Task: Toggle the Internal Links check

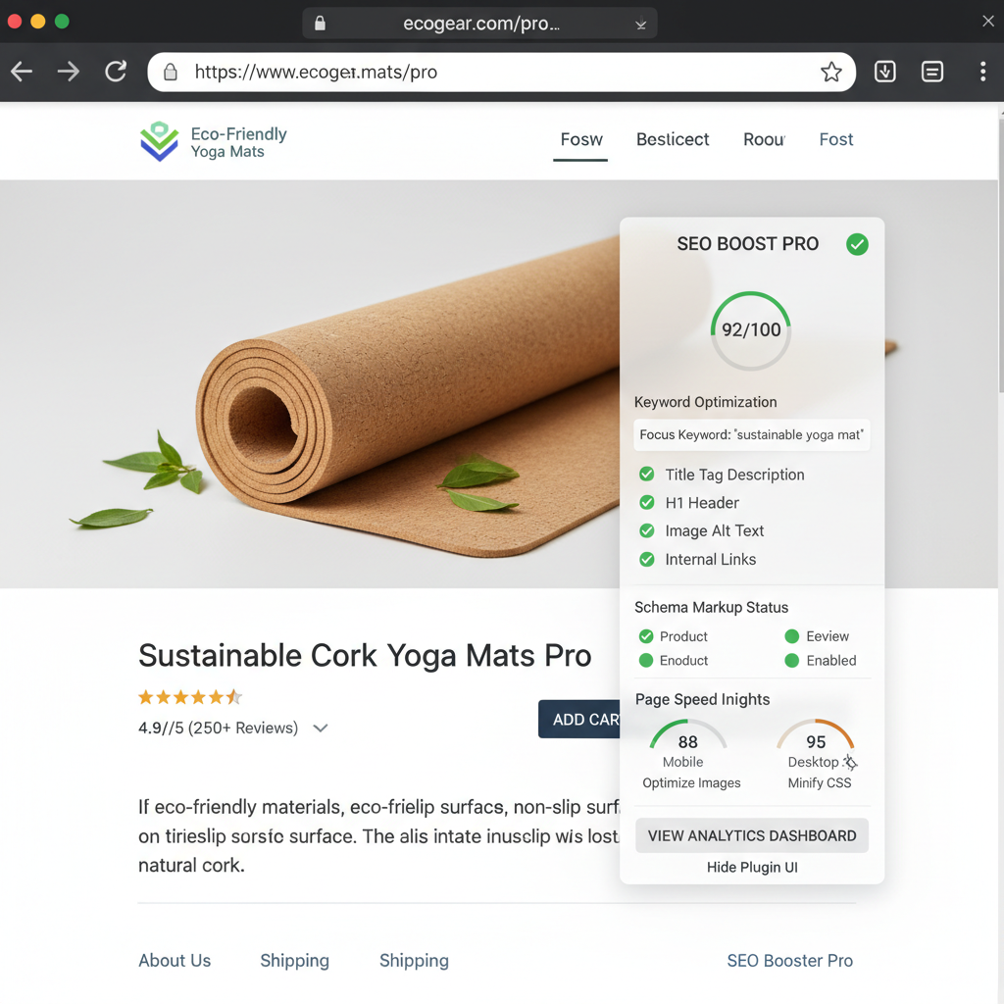Action: 647,559
